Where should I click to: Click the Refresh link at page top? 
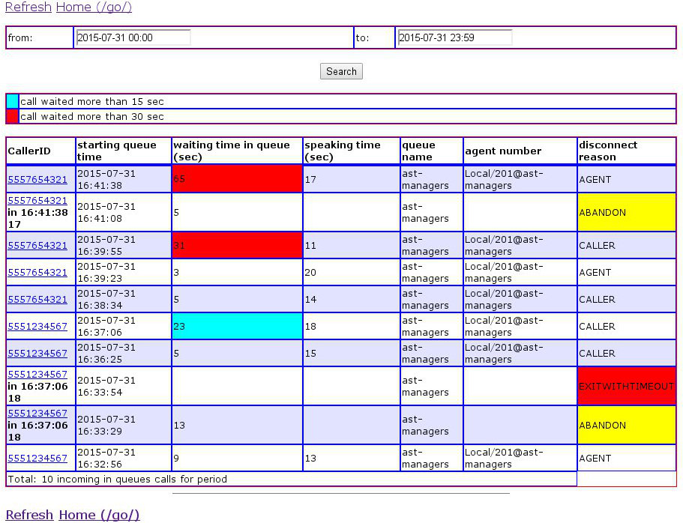(28, 7)
